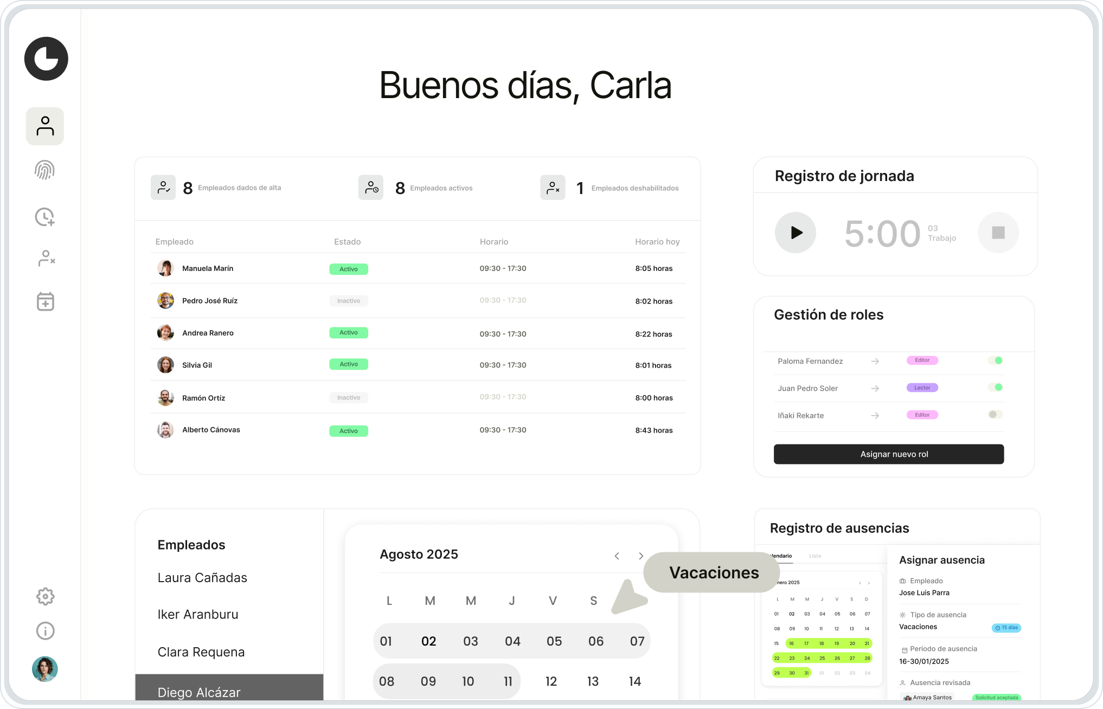Toggle Juan Pedro Soler's role switch
This screenshot has height=709, width=1103.
[996, 388]
